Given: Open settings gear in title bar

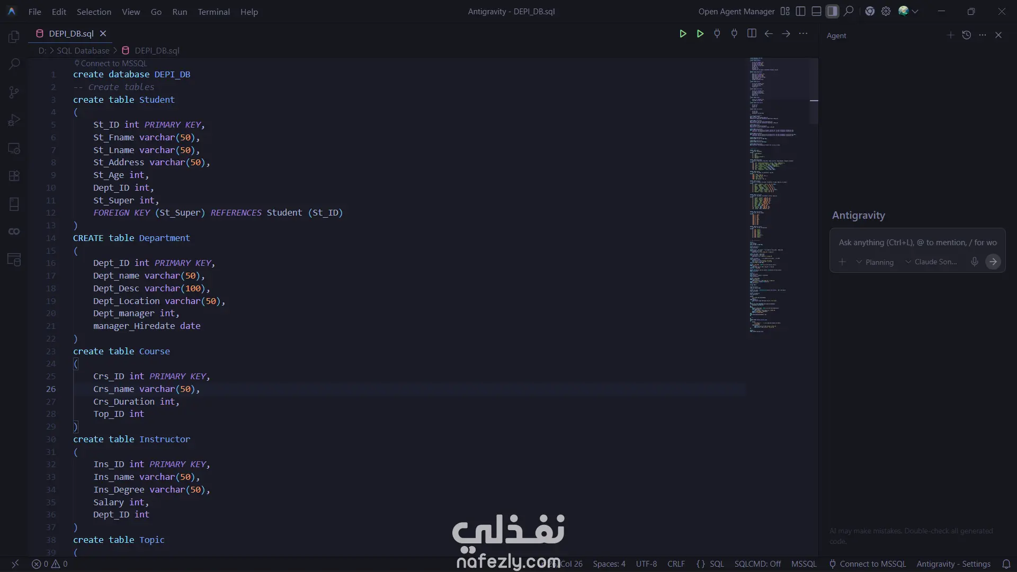Looking at the screenshot, I should point(886,11).
